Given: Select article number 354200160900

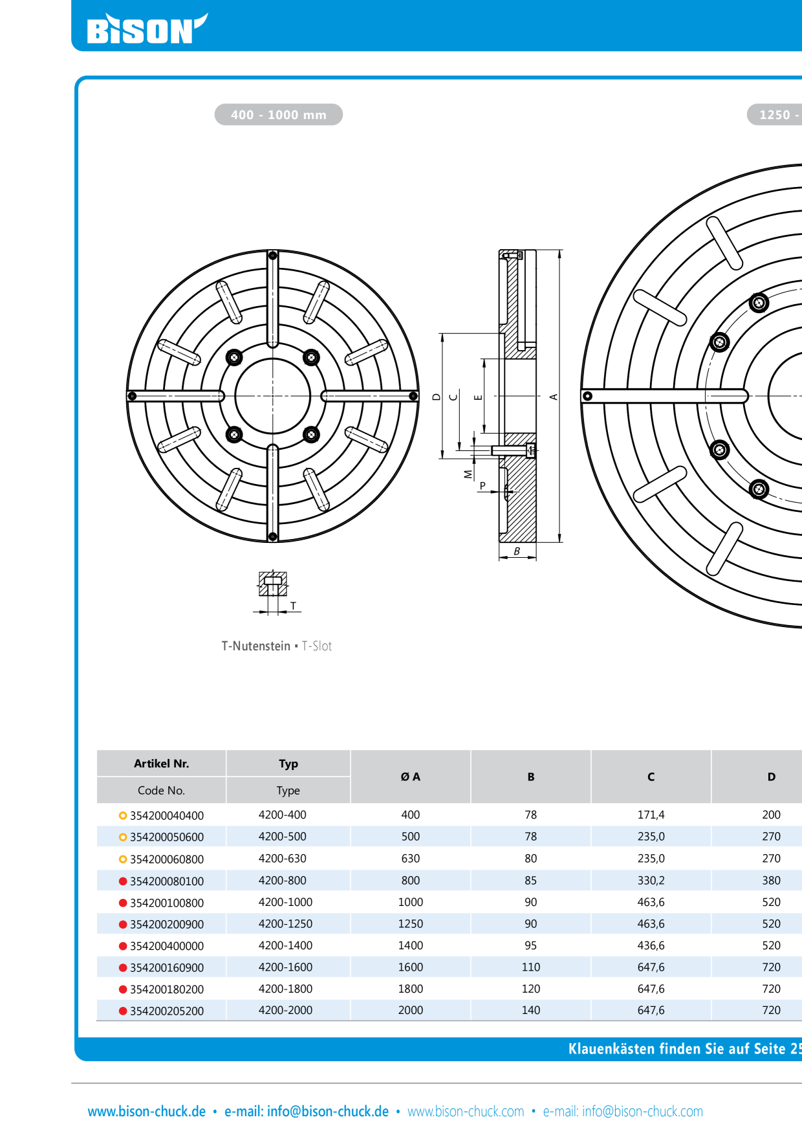Looking at the screenshot, I should 167,968.
